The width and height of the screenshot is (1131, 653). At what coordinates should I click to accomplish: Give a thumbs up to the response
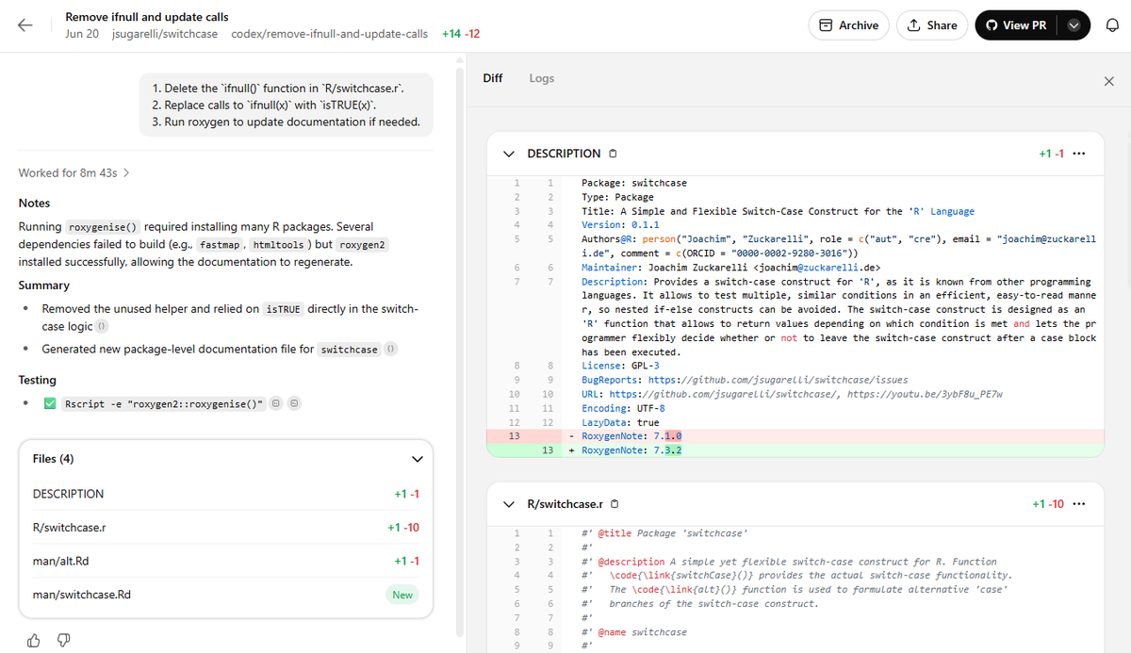click(x=34, y=641)
